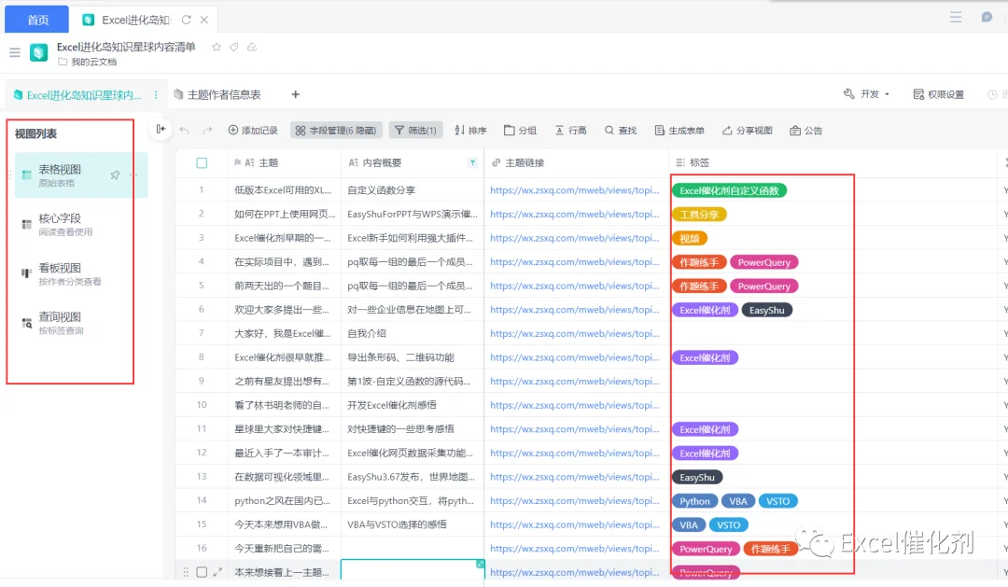Open the 排序 sort options

point(470,131)
